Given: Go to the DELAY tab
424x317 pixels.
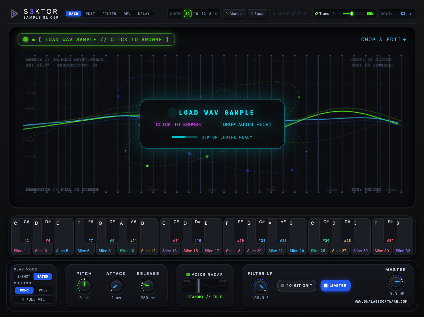Looking at the screenshot, I should (144, 14).
